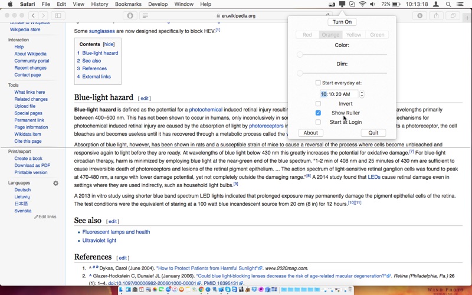The width and height of the screenshot is (472, 295).
Task: Uncheck the Show Ruller checkbox
Action: click(318, 113)
